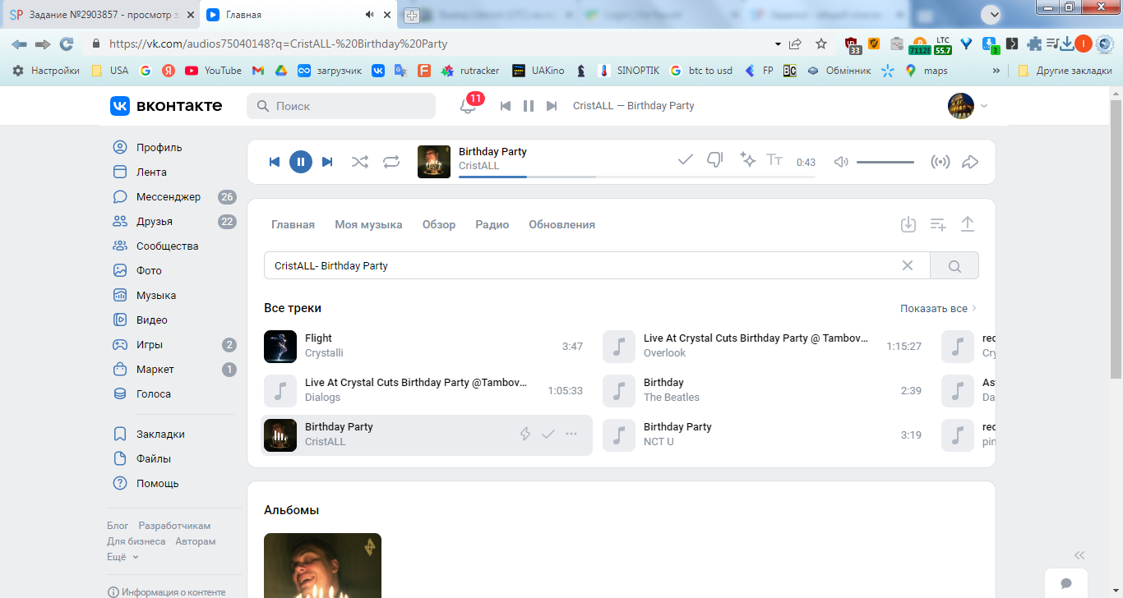Toggle broadcasting the track to status

[940, 162]
